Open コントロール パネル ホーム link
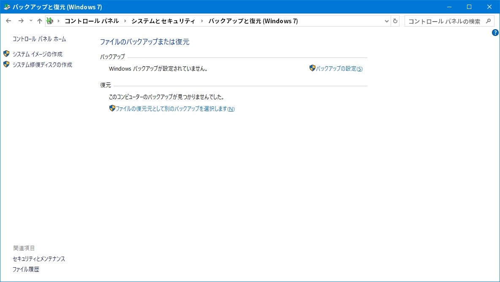This screenshot has width=500, height=282. click(x=39, y=39)
